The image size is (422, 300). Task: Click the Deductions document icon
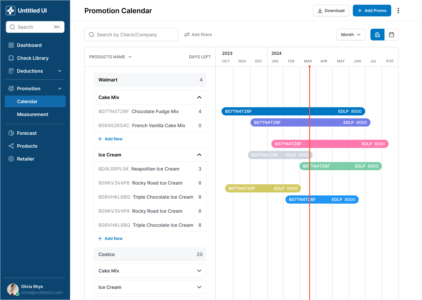(x=11, y=71)
